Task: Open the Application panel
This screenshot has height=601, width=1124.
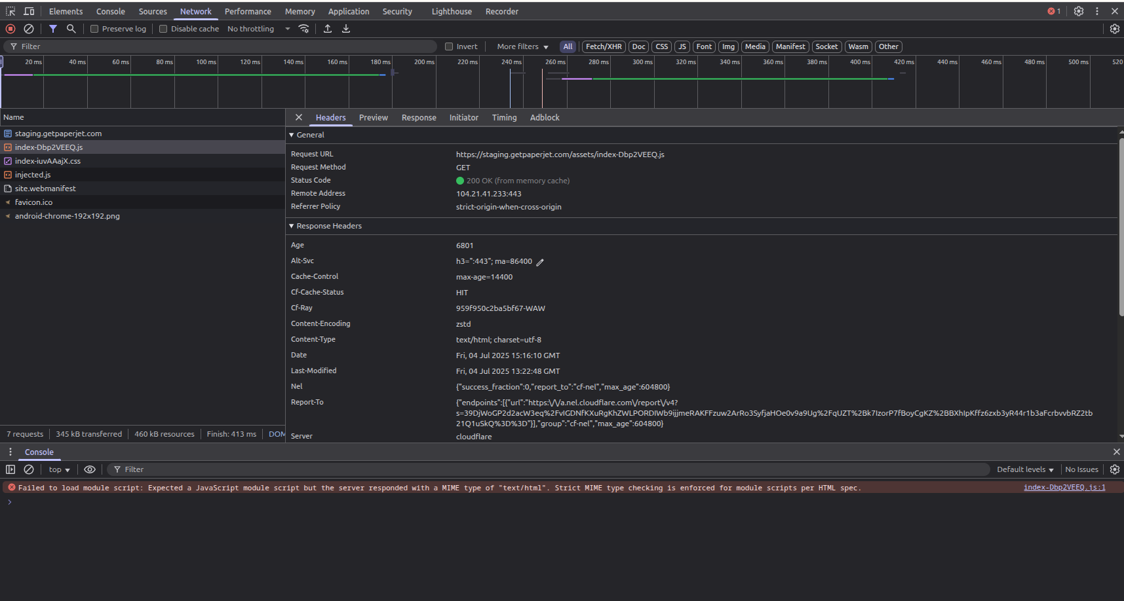Action: (349, 11)
